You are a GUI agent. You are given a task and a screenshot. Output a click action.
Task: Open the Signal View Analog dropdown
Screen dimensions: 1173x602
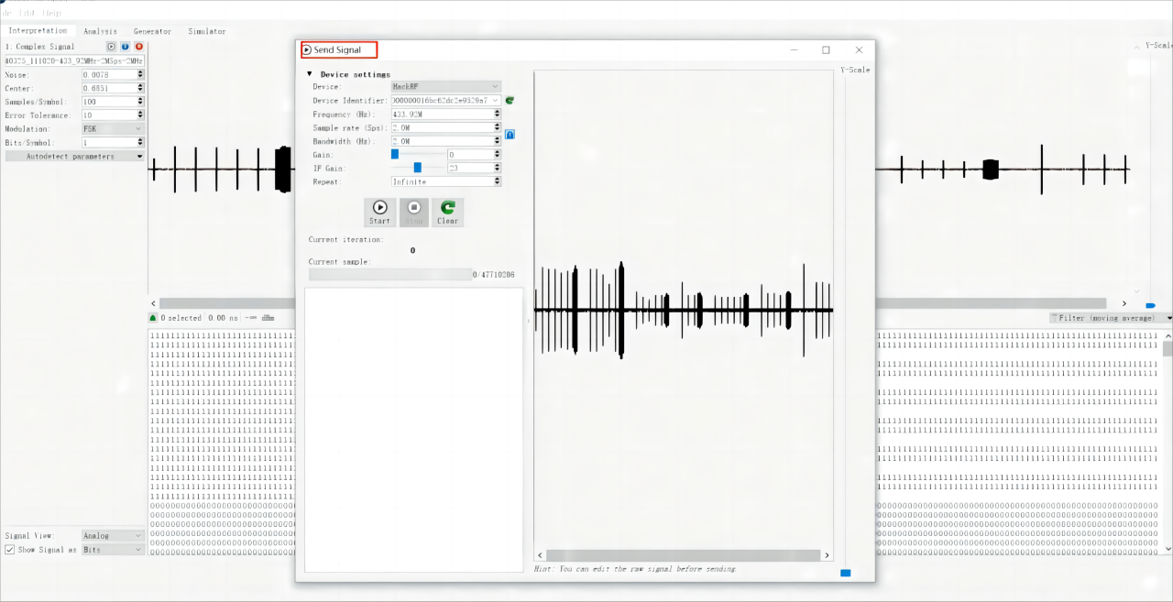coord(114,536)
